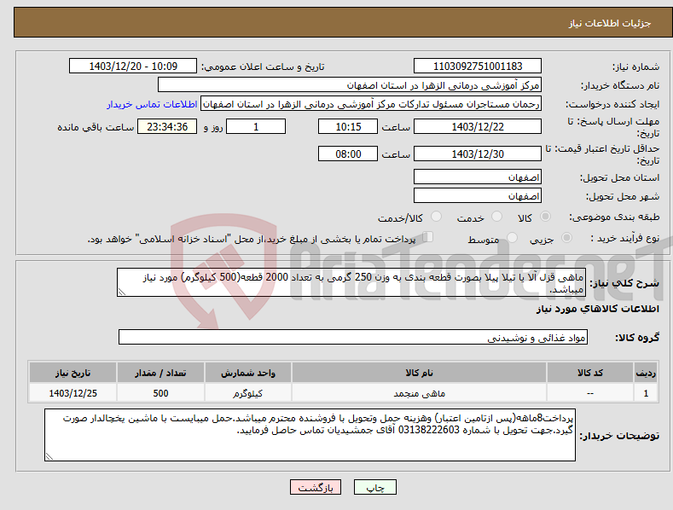Click the بازگشت back button
Viewport: 673px width, 510px height.
point(316,487)
